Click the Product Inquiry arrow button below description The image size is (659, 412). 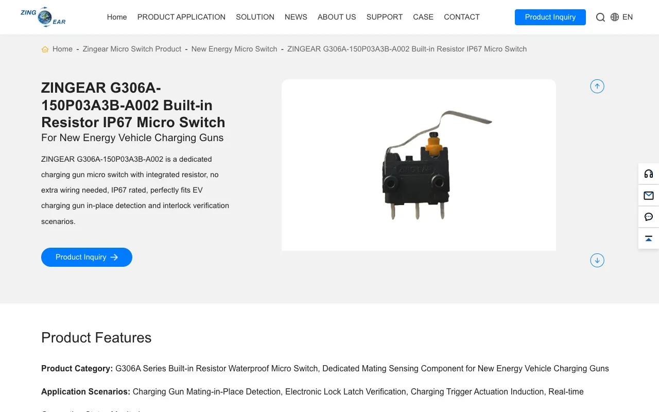coord(86,257)
